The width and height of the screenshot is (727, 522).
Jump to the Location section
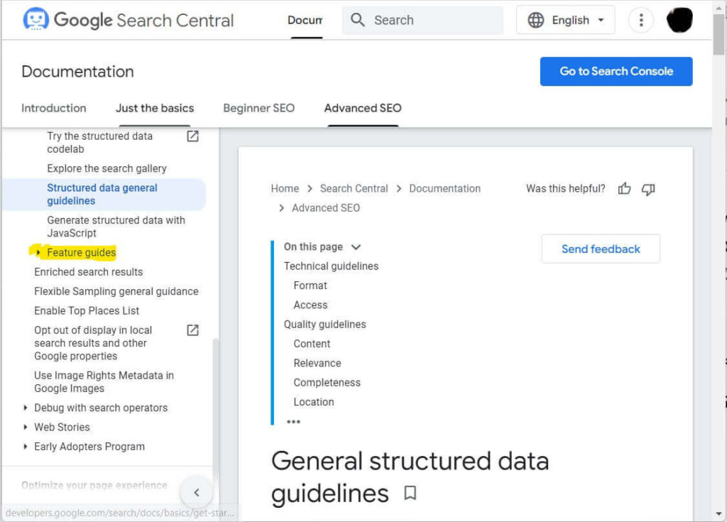[x=313, y=402]
